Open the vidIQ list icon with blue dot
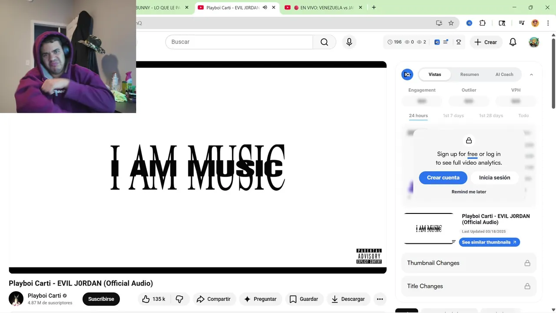The height and width of the screenshot is (313, 556). [446, 42]
